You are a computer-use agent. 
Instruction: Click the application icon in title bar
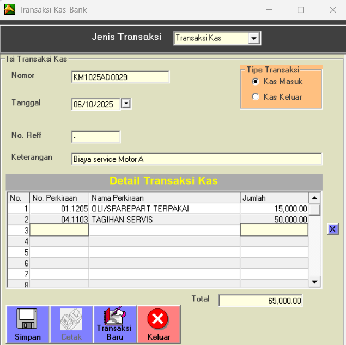[9, 9]
